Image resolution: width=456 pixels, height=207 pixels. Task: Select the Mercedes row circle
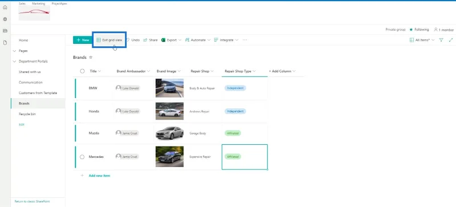82,157
